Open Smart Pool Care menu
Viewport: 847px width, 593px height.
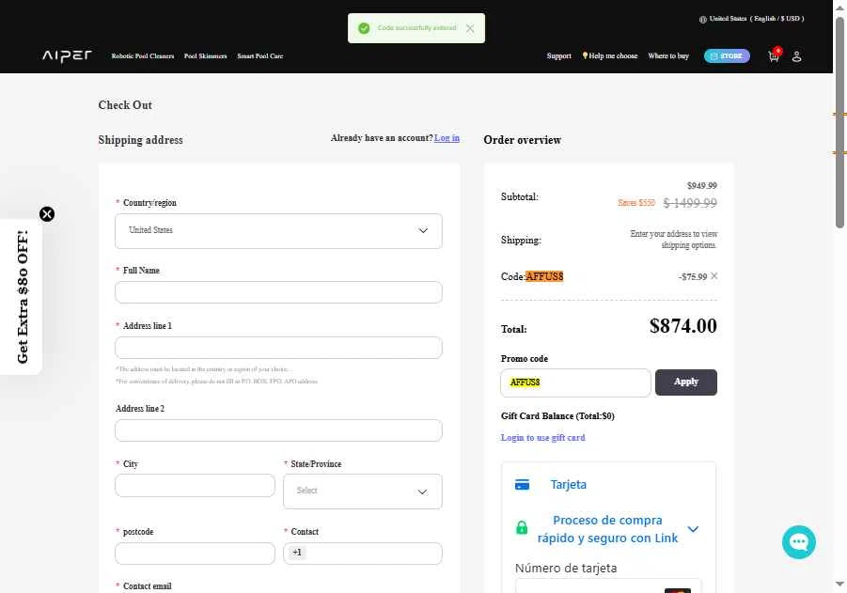(x=259, y=56)
